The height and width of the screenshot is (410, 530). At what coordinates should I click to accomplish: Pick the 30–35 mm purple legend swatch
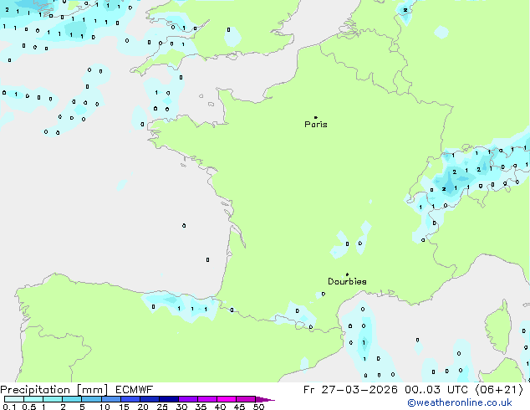tap(188, 399)
